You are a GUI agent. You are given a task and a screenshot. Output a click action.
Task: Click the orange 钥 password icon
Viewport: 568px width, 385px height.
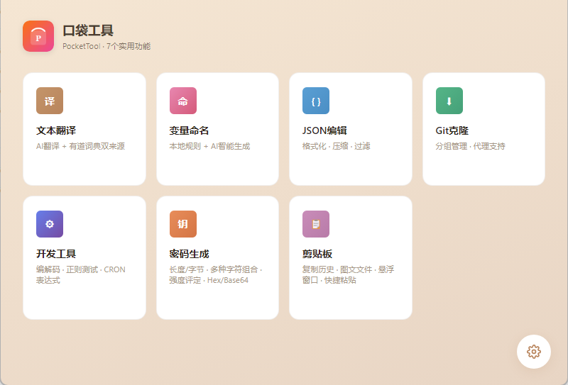coord(183,224)
